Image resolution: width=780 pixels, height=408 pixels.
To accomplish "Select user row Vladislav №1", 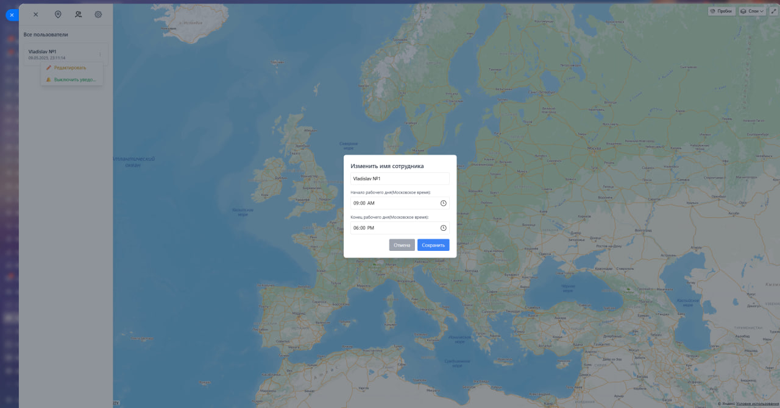I will click(x=66, y=54).
